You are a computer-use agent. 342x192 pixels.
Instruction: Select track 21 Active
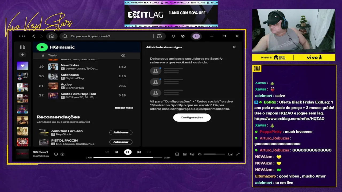coord(87,86)
